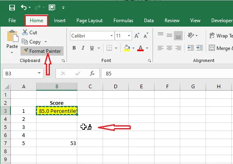Apply red Font Color

140,48
